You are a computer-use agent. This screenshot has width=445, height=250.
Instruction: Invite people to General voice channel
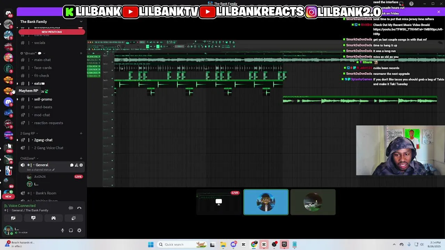click(76, 165)
